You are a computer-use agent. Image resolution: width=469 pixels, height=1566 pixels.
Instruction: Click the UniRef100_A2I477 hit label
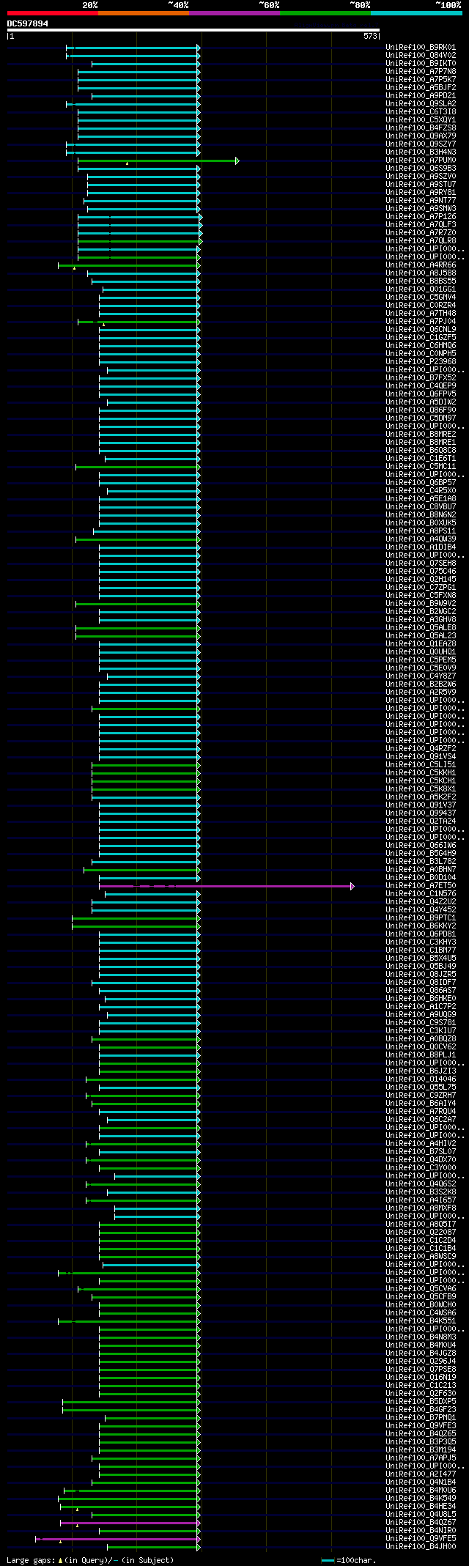pyautogui.click(x=421, y=1474)
